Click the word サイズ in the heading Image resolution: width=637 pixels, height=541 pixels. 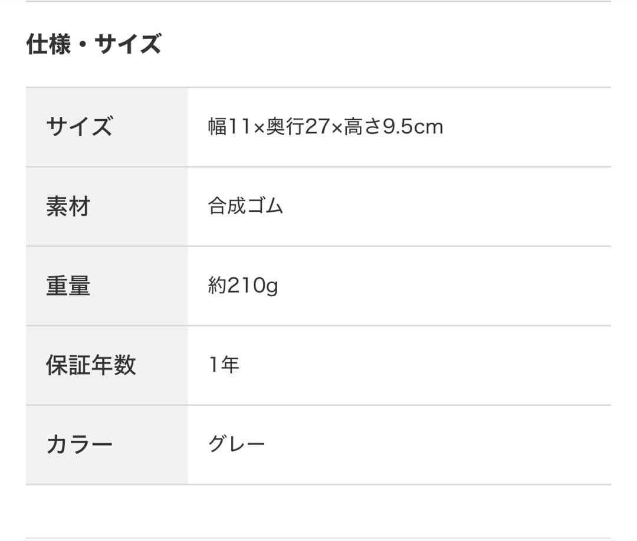[x=128, y=44]
